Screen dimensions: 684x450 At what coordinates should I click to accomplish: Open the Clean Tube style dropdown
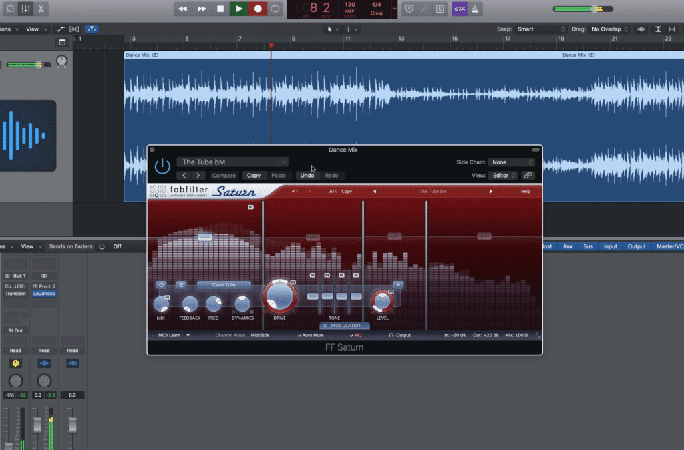point(224,284)
